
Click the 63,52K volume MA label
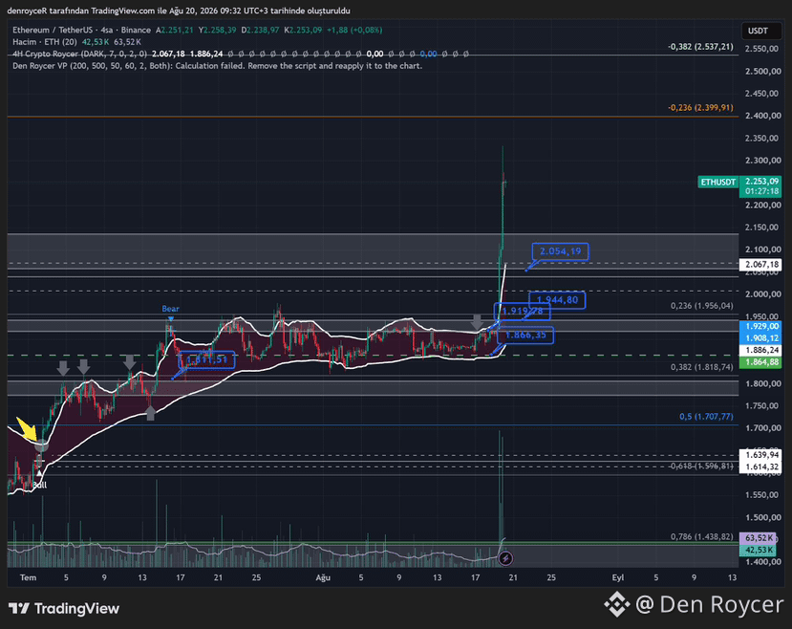coord(759,537)
